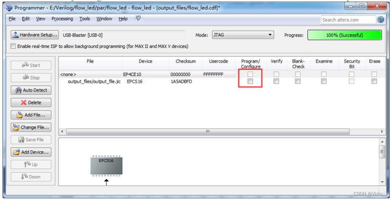Click the horizontal scrollbar thumb of file table
Screen dimensions: 391x200
pyautogui.click(x=208, y=132)
